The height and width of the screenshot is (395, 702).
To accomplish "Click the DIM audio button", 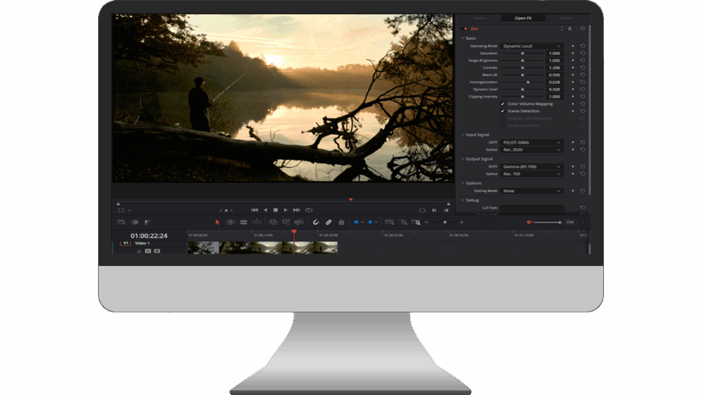I will pyautogui.click(x=570, y=222).
